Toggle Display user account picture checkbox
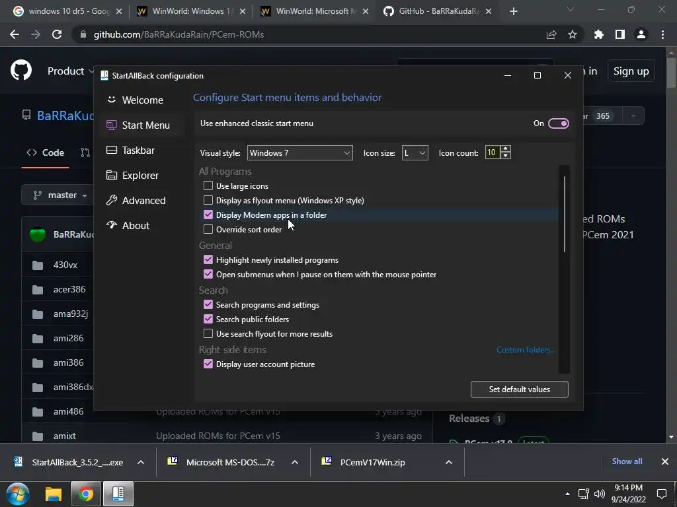This screenshot has height=507, width=677. [208, 364]
